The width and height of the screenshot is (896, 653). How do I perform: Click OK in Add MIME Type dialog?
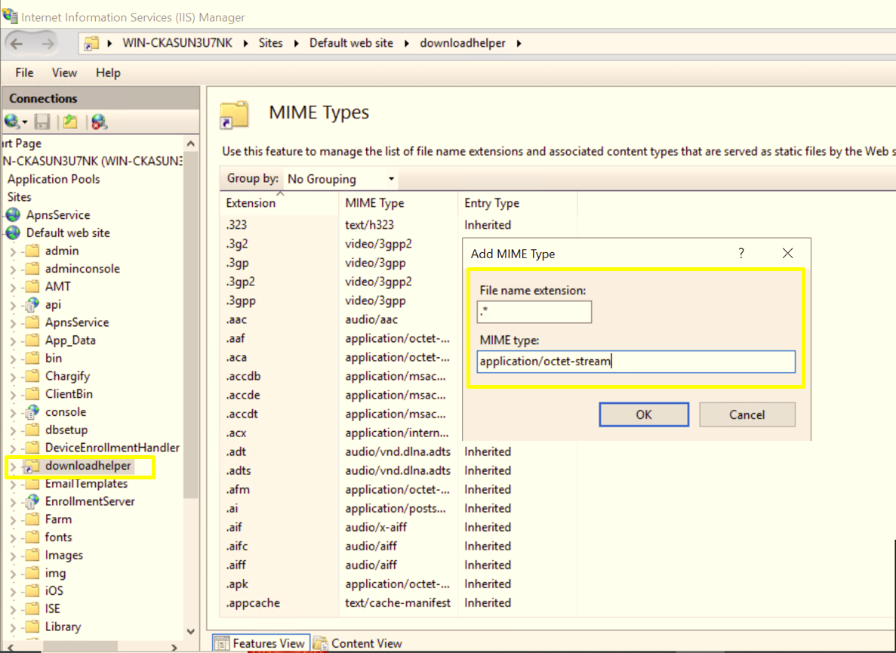coord(643,414)
